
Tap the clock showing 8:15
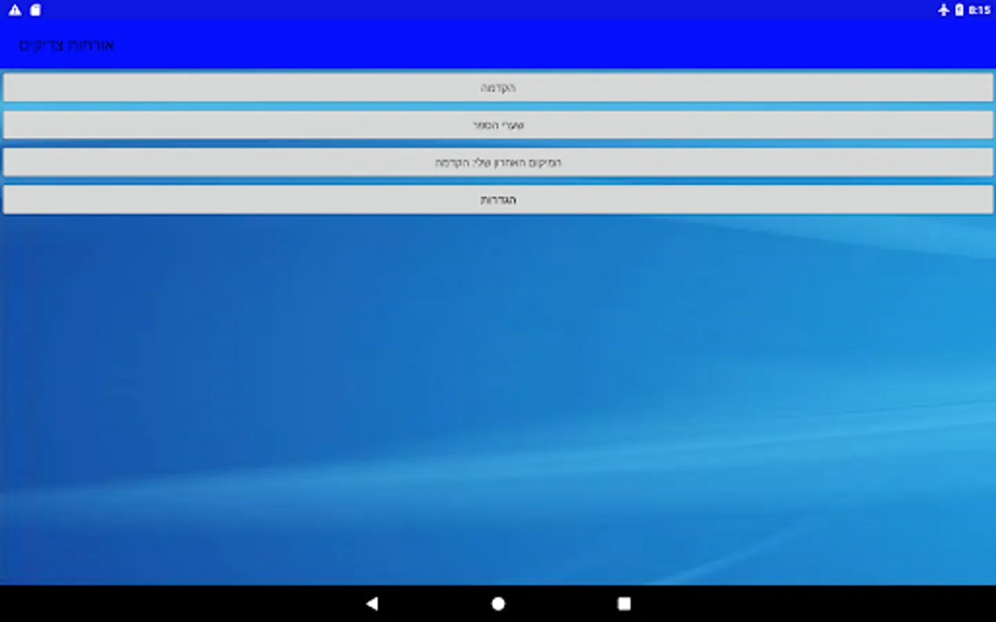[x=977, y=10]
